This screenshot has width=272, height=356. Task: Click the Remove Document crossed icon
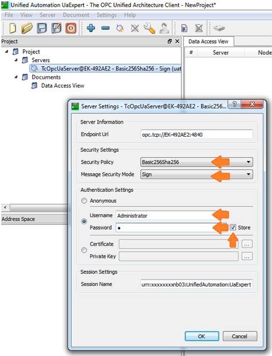coord(199,28)
